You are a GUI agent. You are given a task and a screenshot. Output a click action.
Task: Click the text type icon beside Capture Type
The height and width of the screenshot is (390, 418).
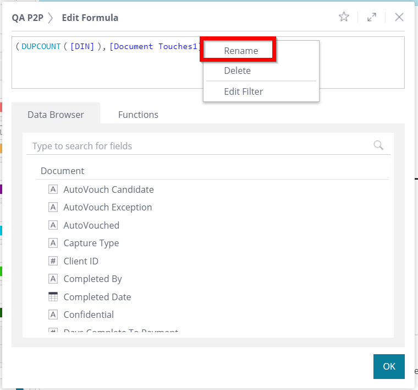tap(53, 243)
